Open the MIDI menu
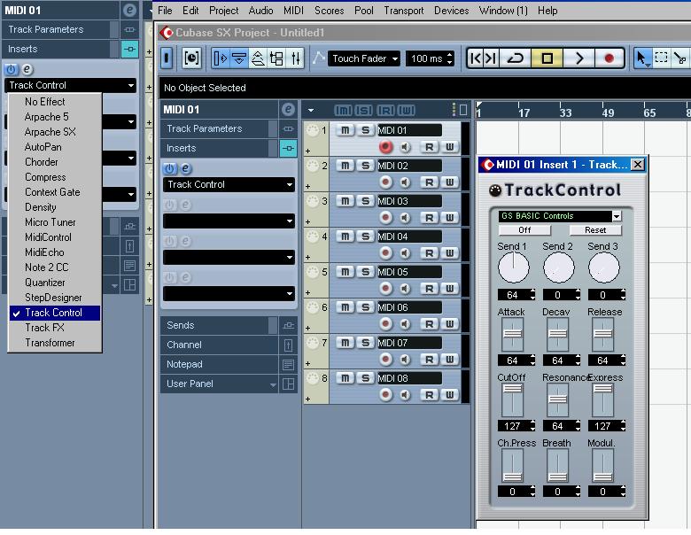 point(293,11)
